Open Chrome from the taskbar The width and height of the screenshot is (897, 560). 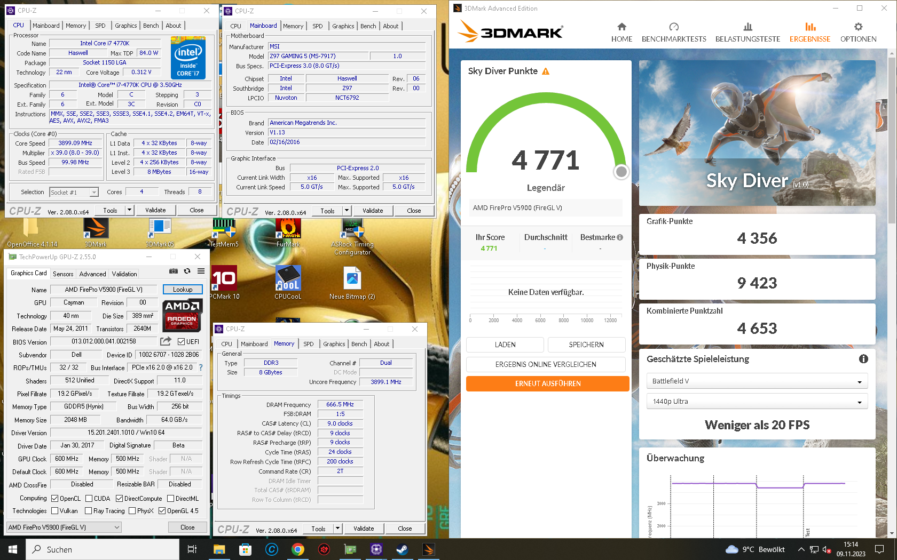coord(298,549)
